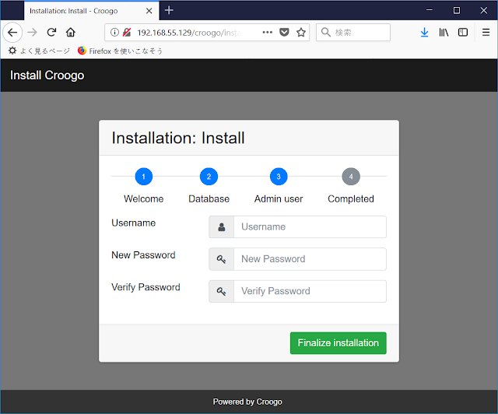Click the Installation: Install heading
498x414 pixels.
click(x=178, y=139)
